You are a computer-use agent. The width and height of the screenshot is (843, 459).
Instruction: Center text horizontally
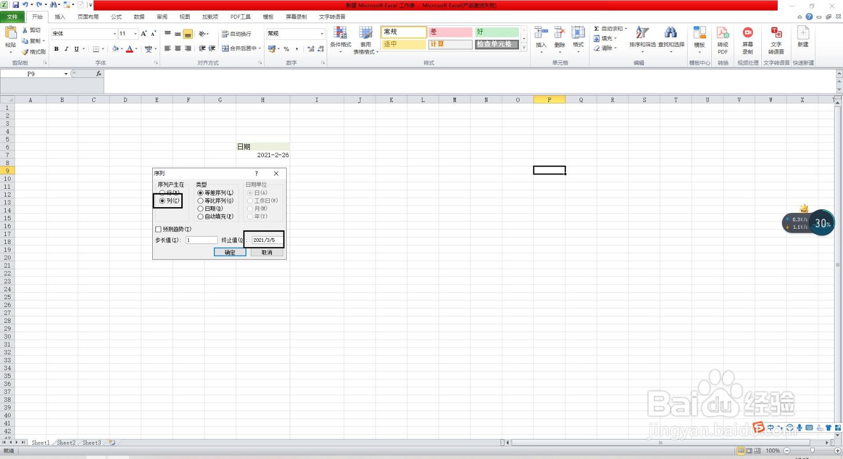pyautogui.click(x=178, y=48)
